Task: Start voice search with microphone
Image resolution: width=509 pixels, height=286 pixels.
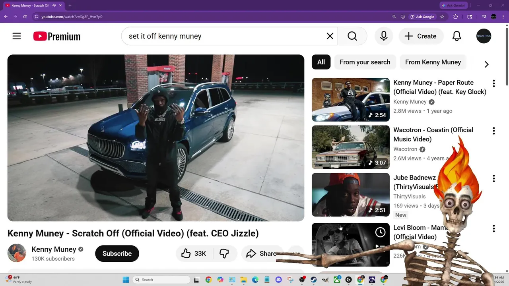Action: point(384,36)
